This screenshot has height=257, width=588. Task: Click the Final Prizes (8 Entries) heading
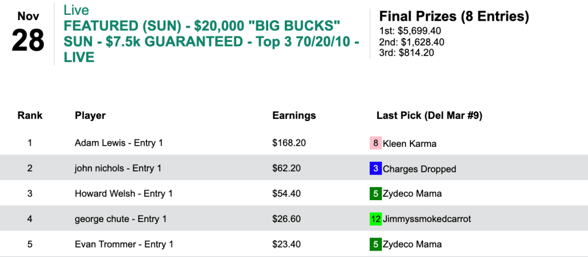(x=454, y=15)
